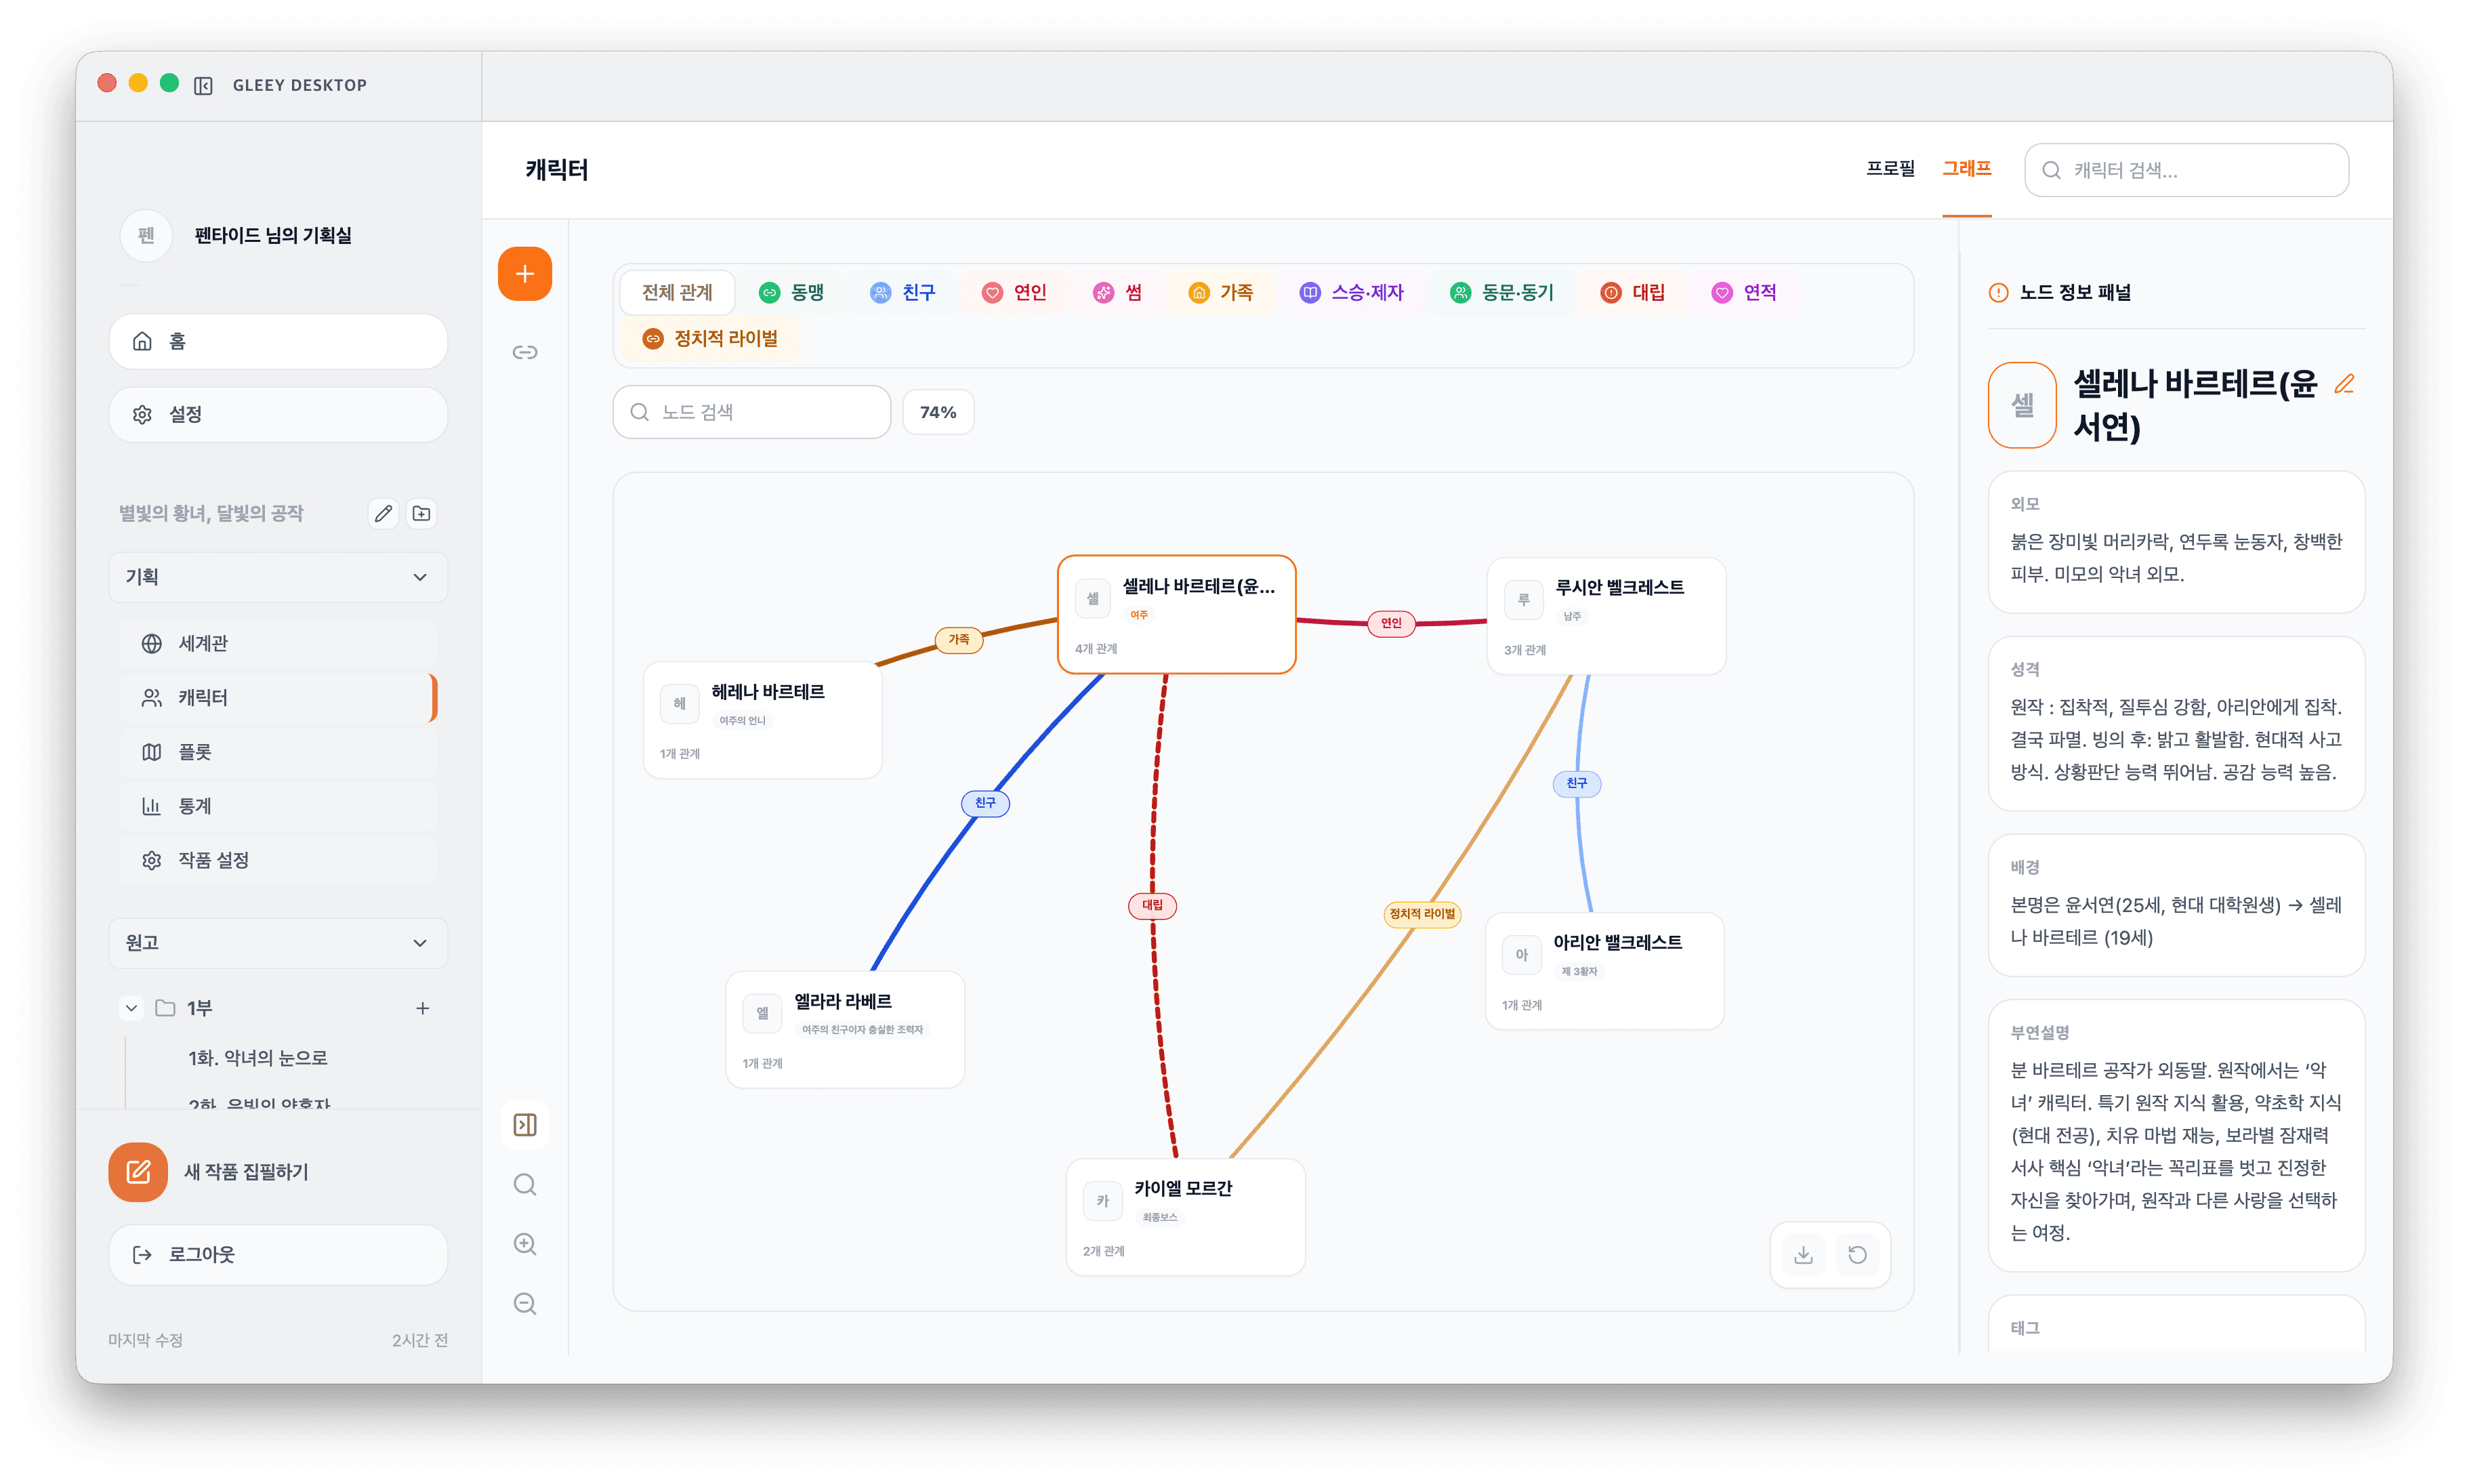2469x1484 pixels.
Task: Filter by 정치적 라이벌 relationship
Action: pos(709,339)
